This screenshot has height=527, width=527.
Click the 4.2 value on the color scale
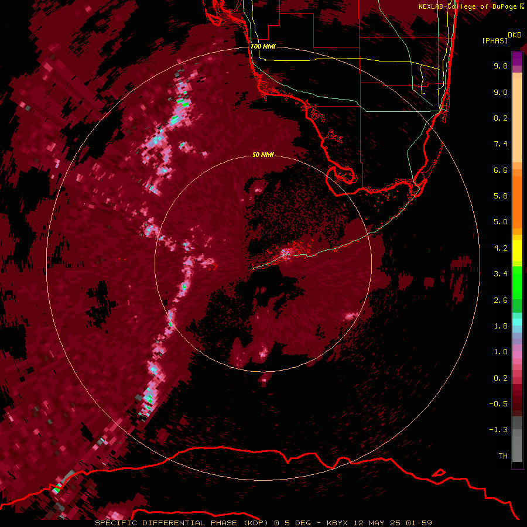[x=501, y=248]
